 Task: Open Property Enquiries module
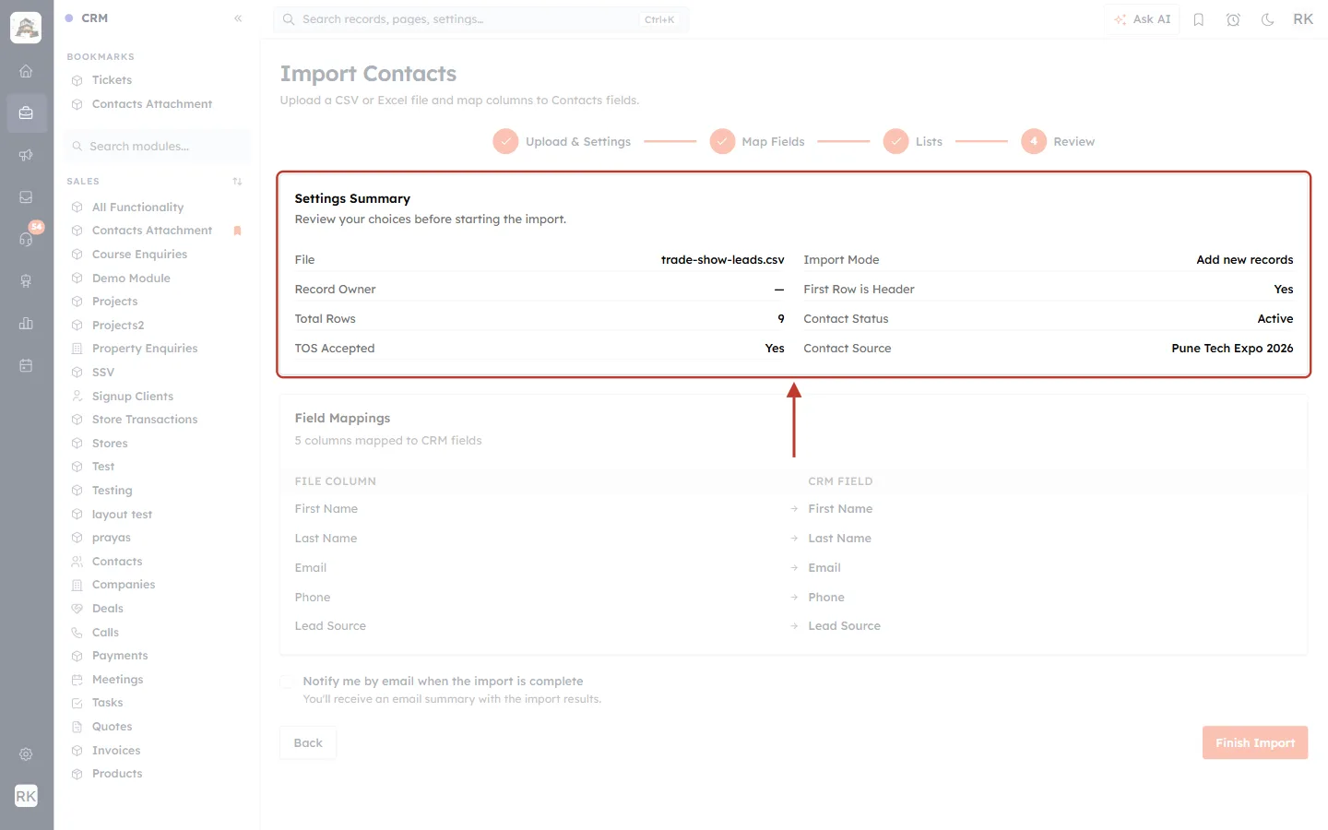(x=145, y=349)
